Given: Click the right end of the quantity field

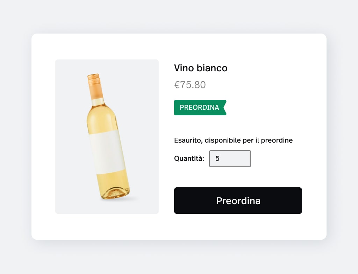Looking at the screenshot, I should 246,159.
